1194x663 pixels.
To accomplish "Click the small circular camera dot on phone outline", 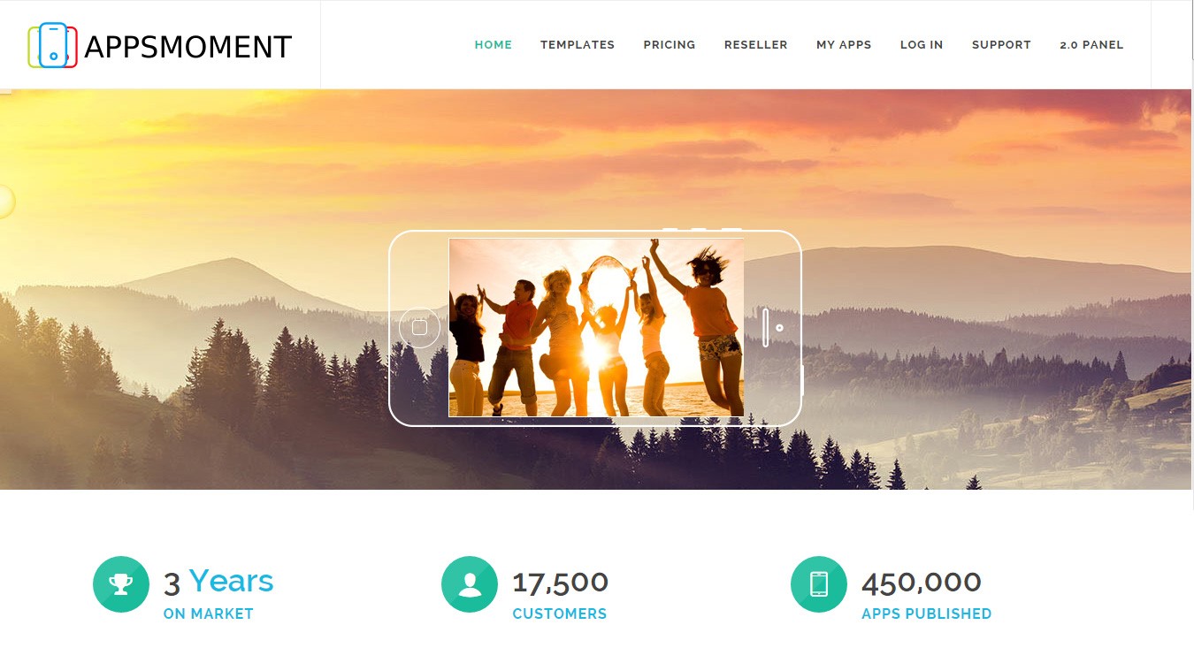I will coord(779,328).
